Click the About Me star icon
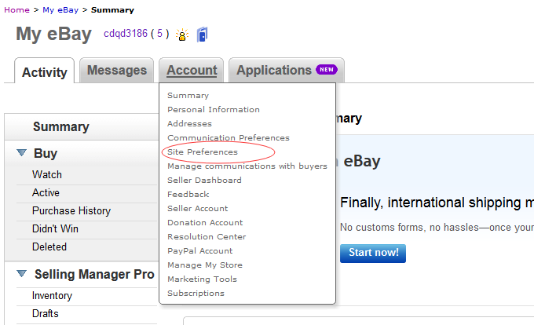This screenshot has height=325, width=534. [x=182, y=35]
